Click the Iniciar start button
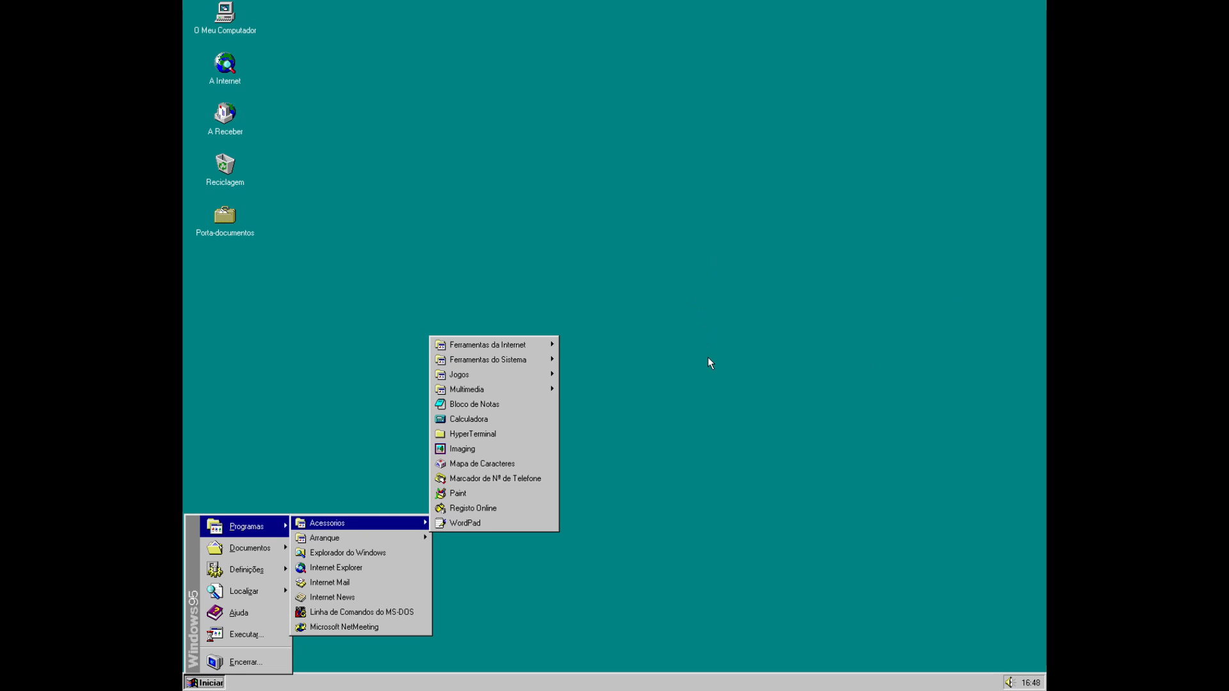Viewport: 1229px width, 691px height. pos(205,683)
